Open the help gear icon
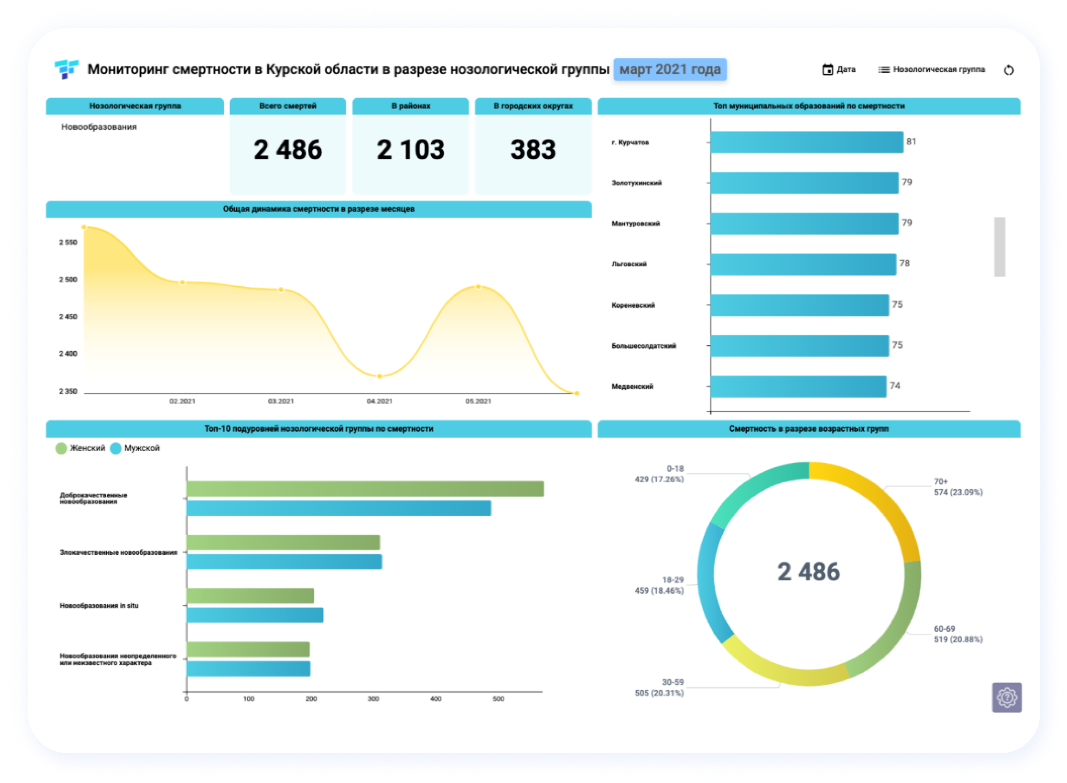 1006,697
